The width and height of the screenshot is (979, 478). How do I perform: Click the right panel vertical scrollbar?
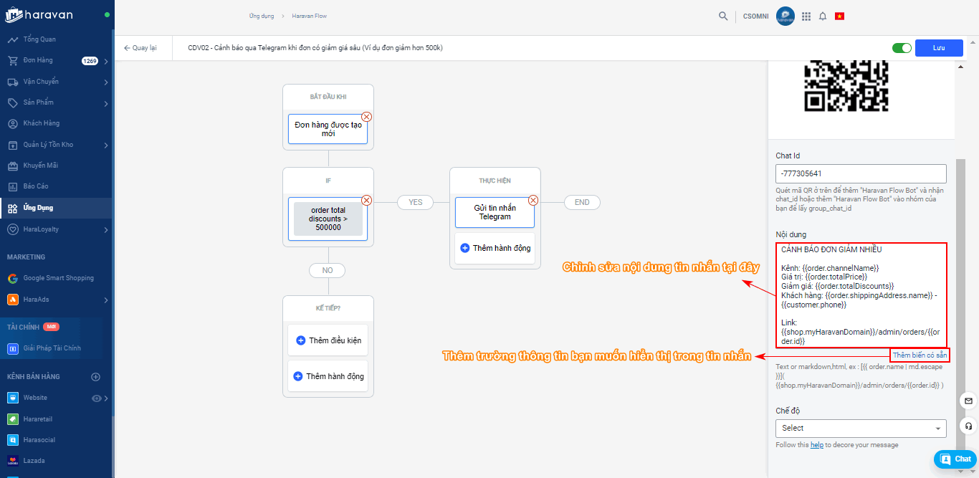(x=960, y=287)
